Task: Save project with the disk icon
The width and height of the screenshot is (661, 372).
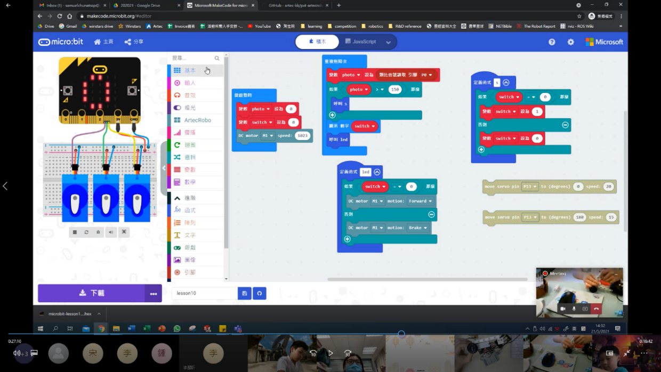Action: [245, 293]
